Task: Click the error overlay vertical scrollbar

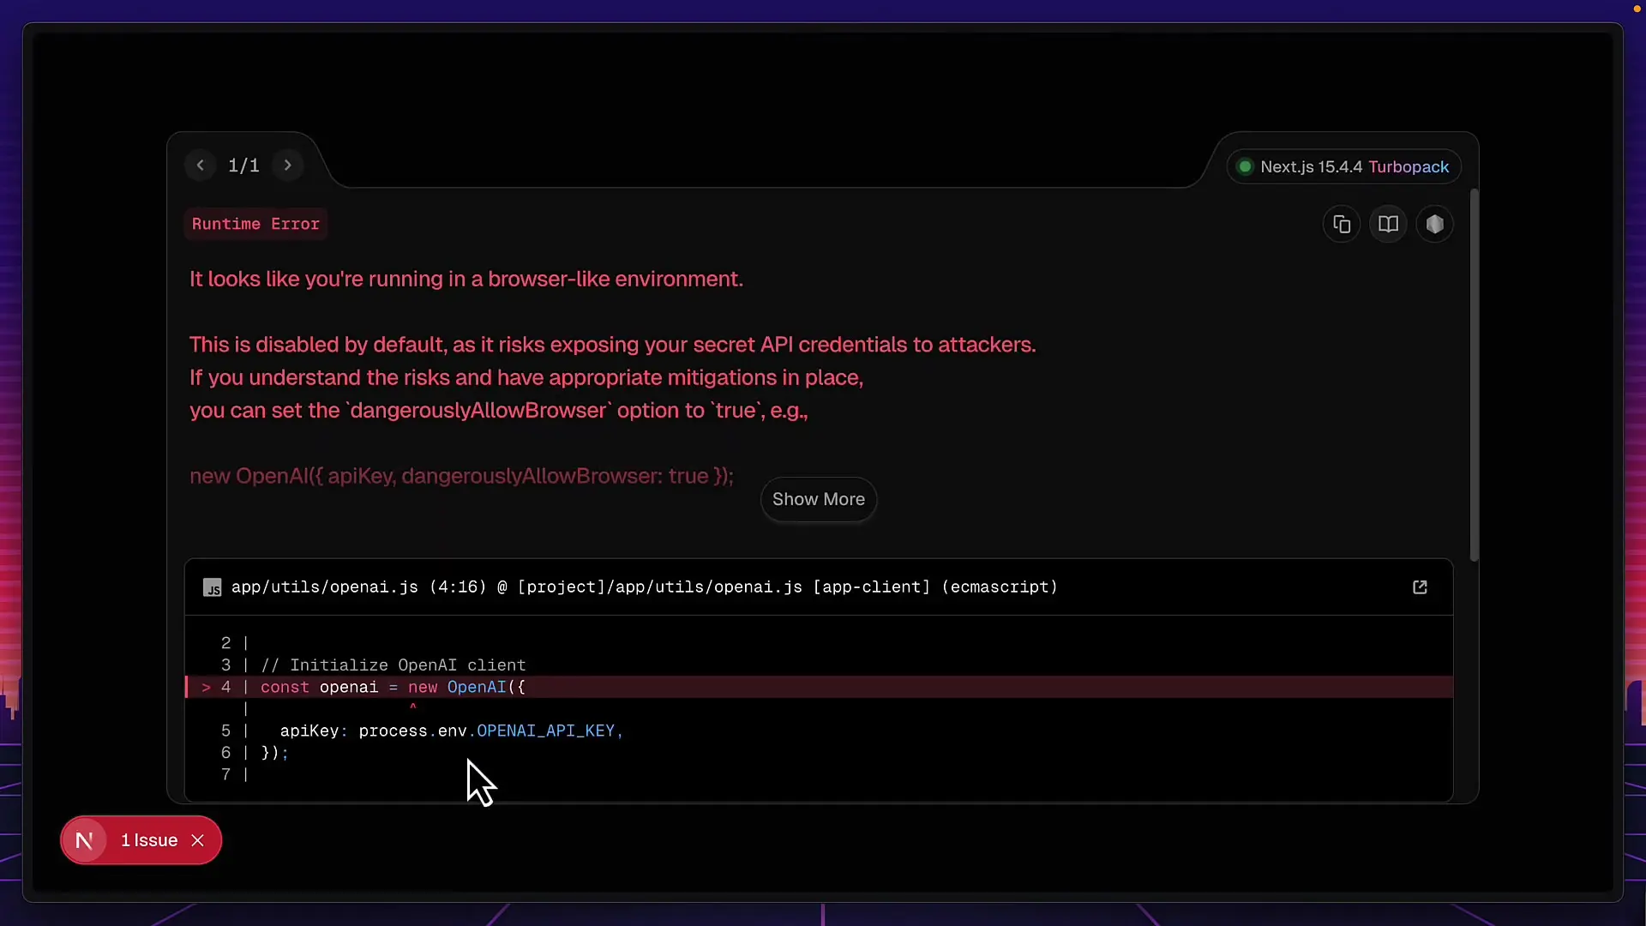Action: pyautogui.click(x=1474, y=376)
